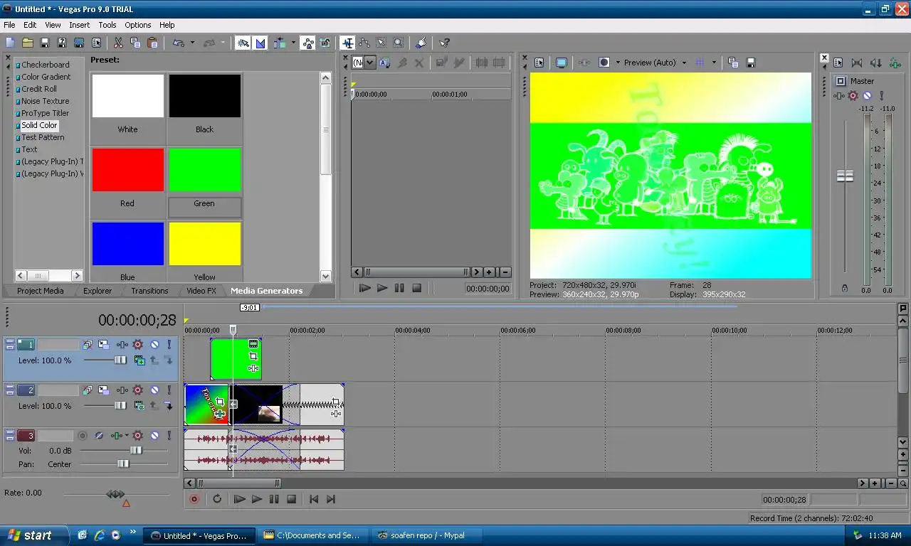Open Event Pan/Crop on the green clip

point(253,356)
